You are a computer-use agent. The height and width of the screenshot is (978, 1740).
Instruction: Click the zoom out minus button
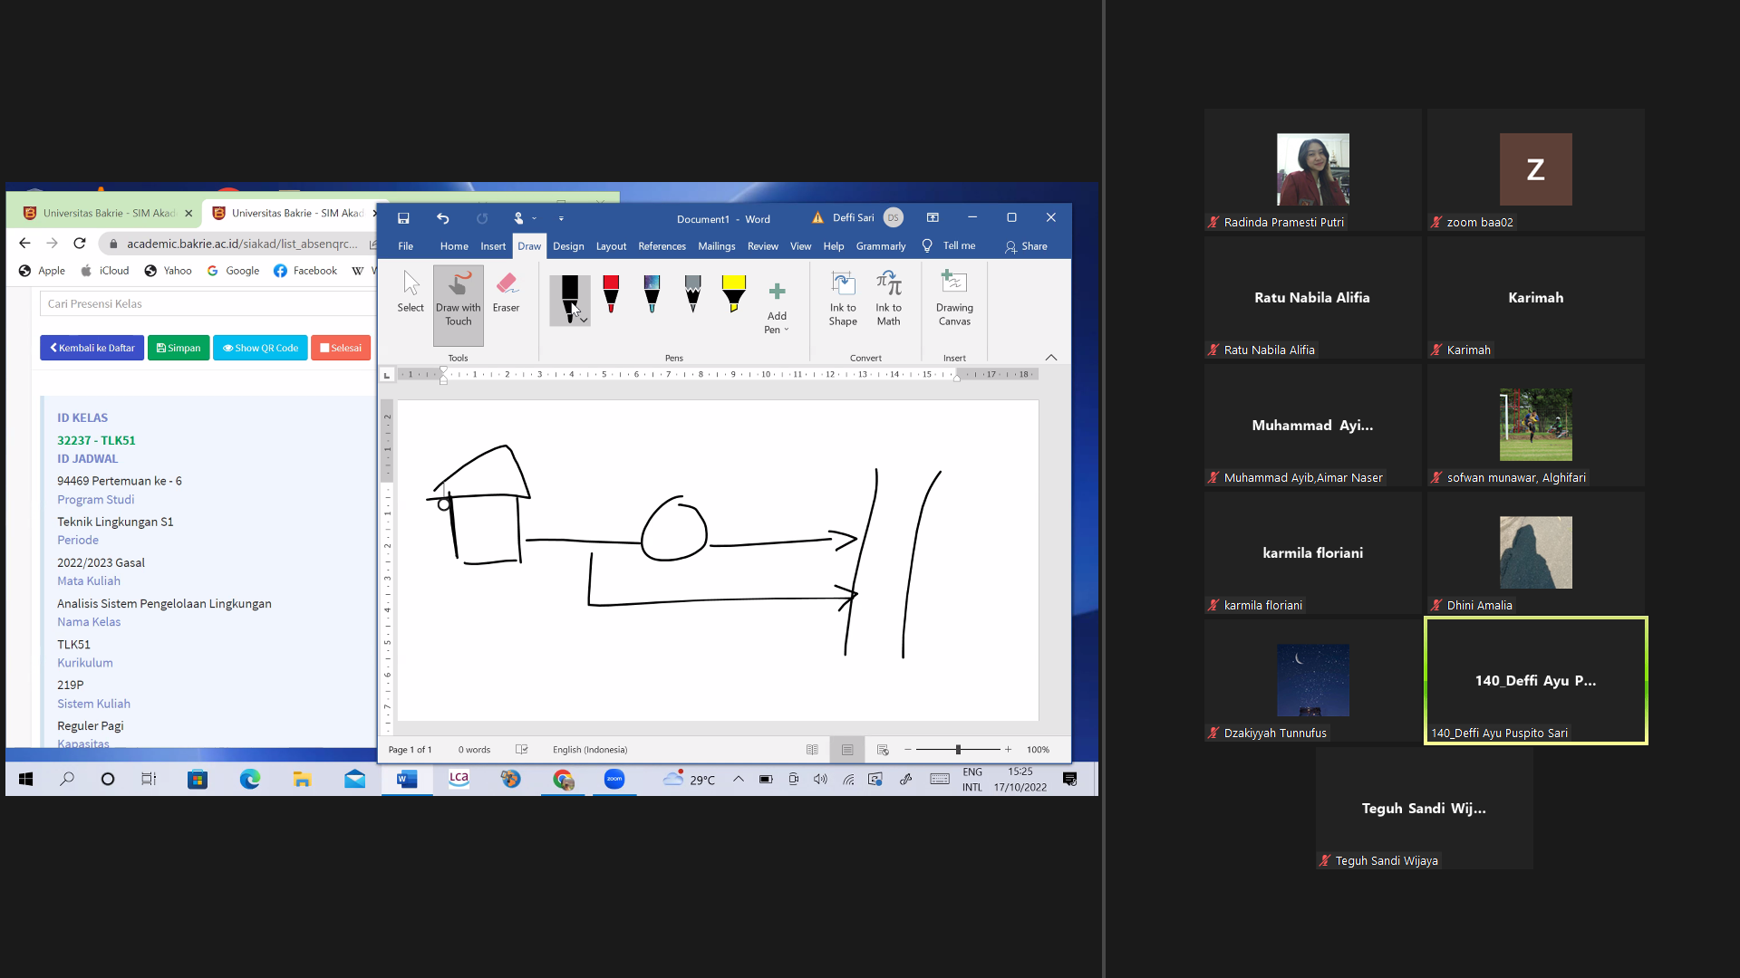click(x=907, y=750)
